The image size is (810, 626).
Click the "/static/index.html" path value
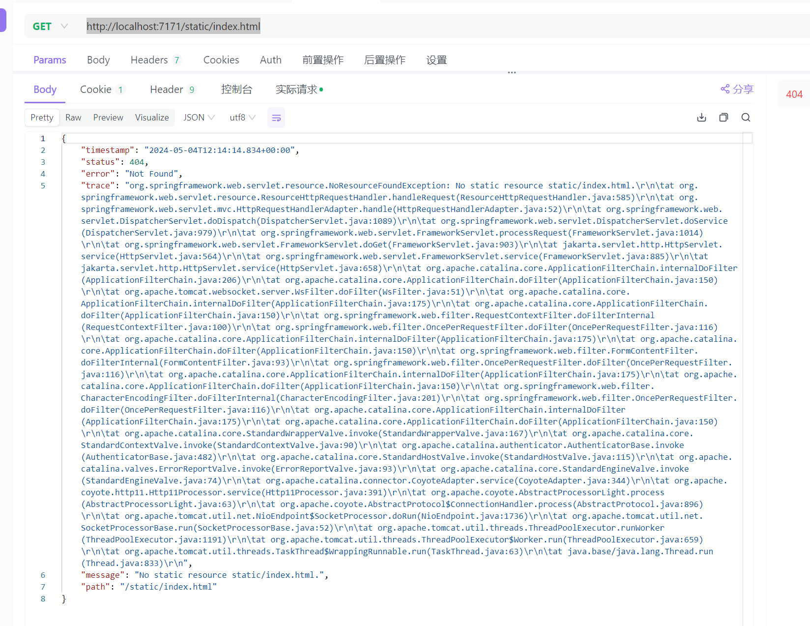click(x=169, y=587)
